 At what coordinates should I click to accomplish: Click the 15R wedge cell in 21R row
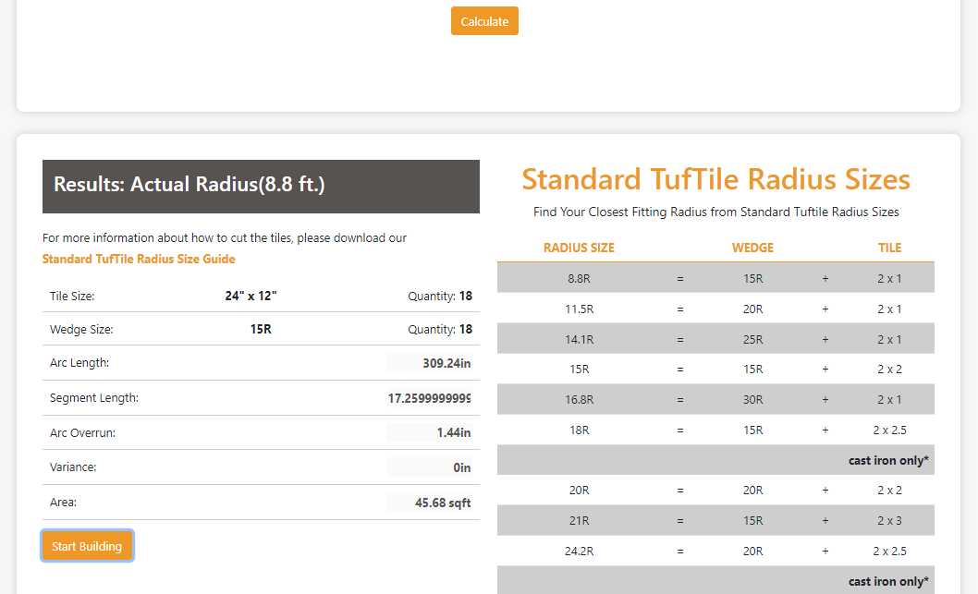click(752, 520)
